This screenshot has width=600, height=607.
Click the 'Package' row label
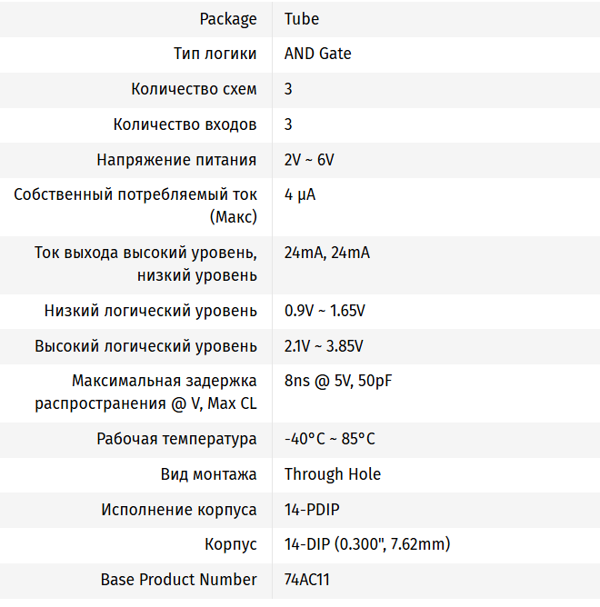[x=228, y=19]
